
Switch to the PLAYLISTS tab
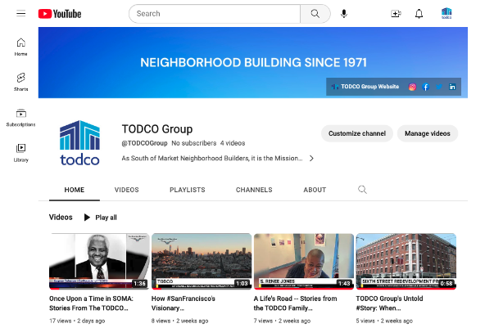click(187, 190)
